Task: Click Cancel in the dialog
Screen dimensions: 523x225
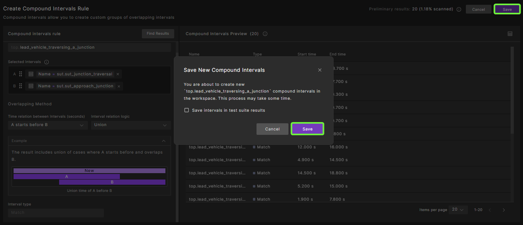Action: 272,129
